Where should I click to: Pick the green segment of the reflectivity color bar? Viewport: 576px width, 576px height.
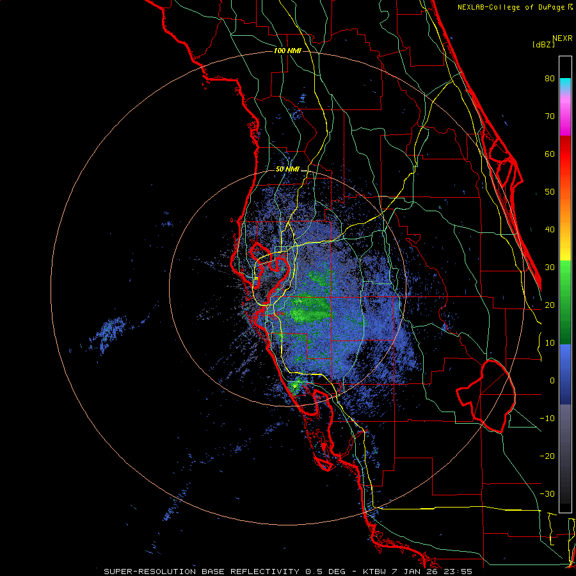pyautogui.click(x=565, y=302)
